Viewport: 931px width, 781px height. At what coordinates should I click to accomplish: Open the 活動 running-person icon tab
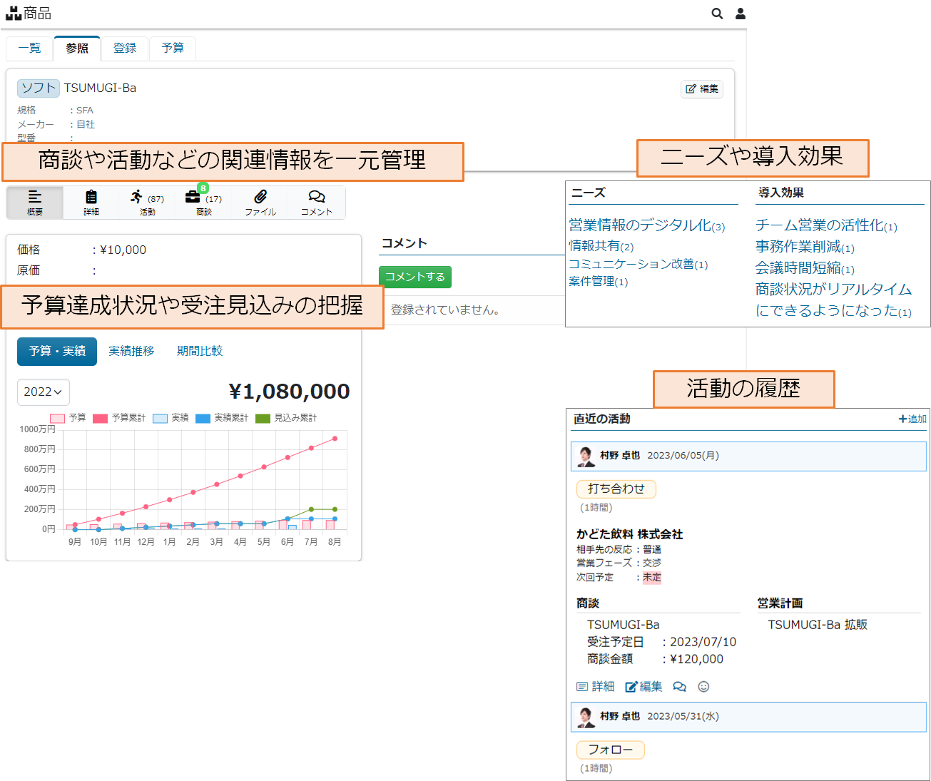148,203
